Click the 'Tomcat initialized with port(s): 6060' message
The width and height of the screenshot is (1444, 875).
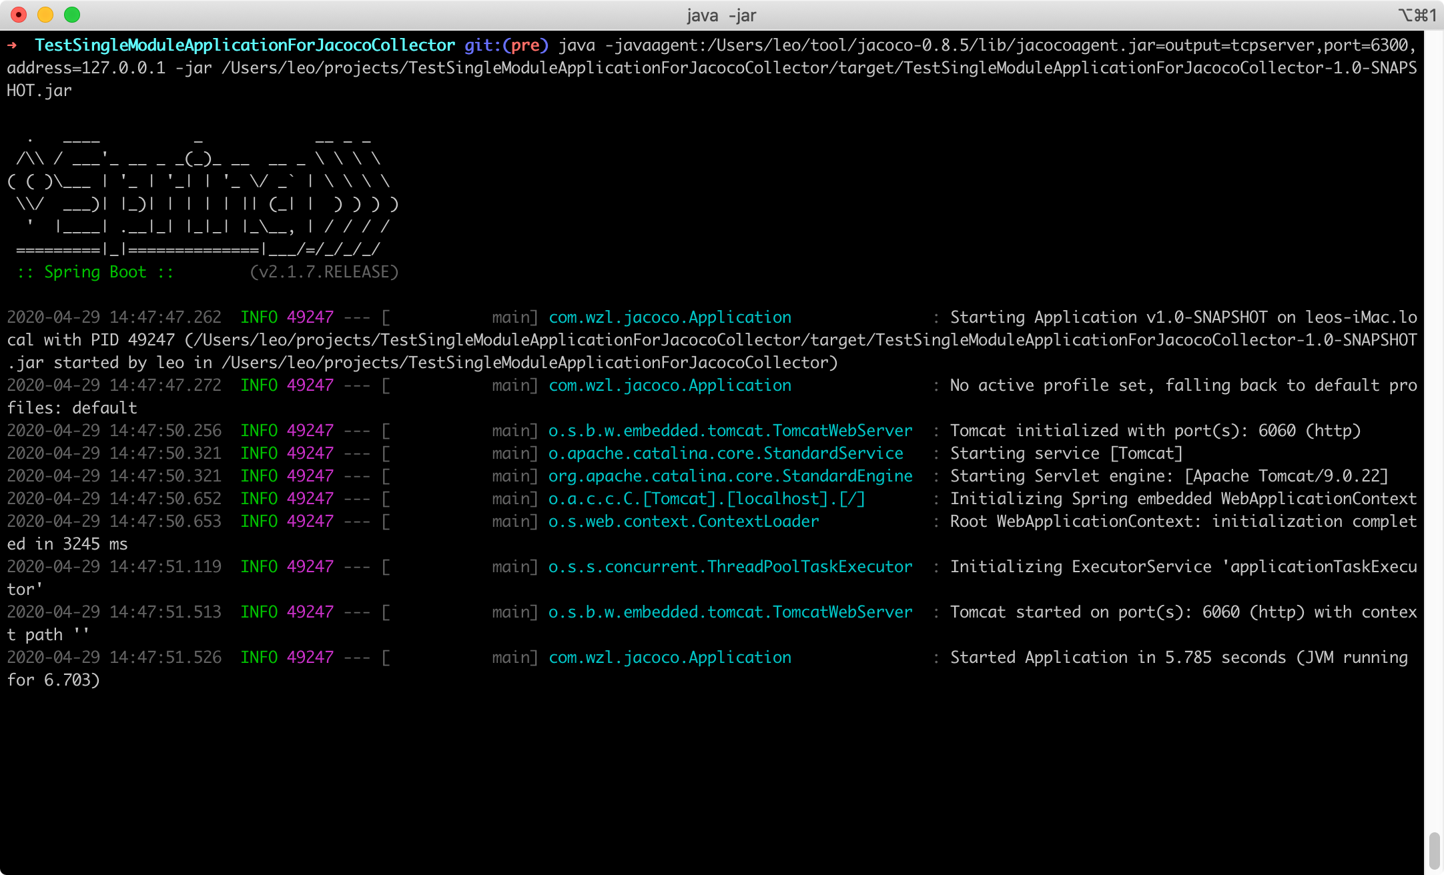tap(1154, 431)
